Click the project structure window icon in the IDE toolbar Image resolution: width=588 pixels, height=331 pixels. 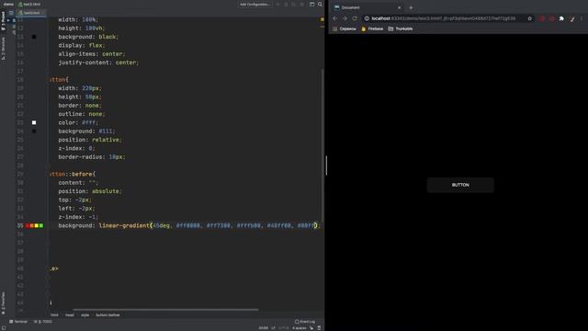[311, 4]
